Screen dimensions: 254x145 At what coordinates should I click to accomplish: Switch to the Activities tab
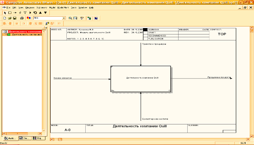10,138
